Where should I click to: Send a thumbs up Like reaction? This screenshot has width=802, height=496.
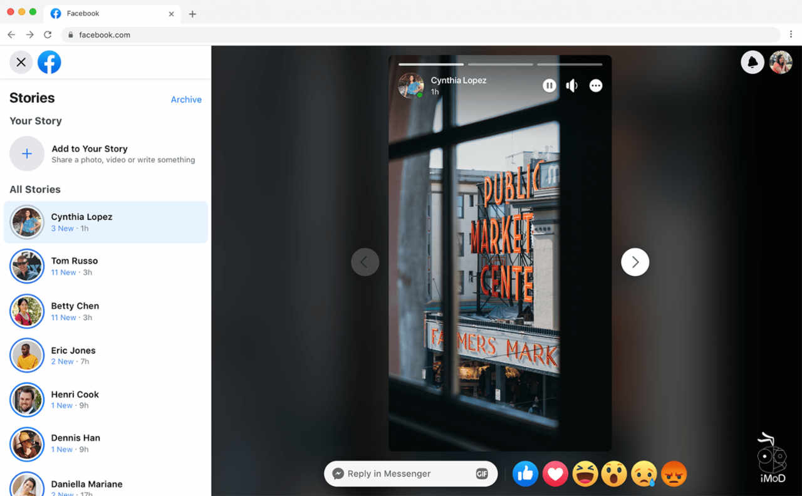click(525, 474)
